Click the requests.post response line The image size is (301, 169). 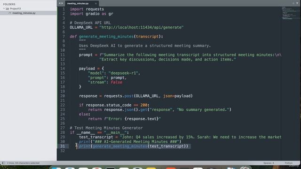pos(136,96)
